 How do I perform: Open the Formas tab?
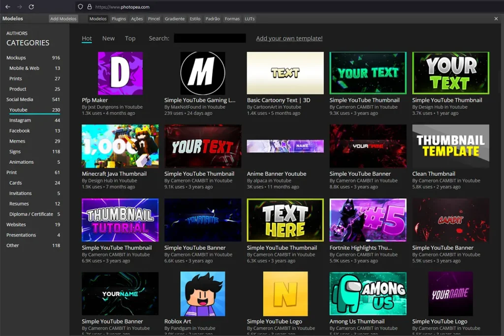coord(232,19)
